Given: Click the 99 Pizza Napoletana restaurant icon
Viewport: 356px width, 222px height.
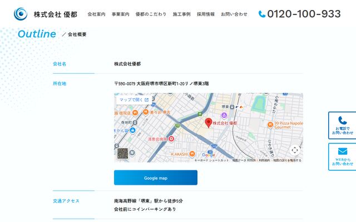Looking at the screenshot, I should tap(270, 124).
